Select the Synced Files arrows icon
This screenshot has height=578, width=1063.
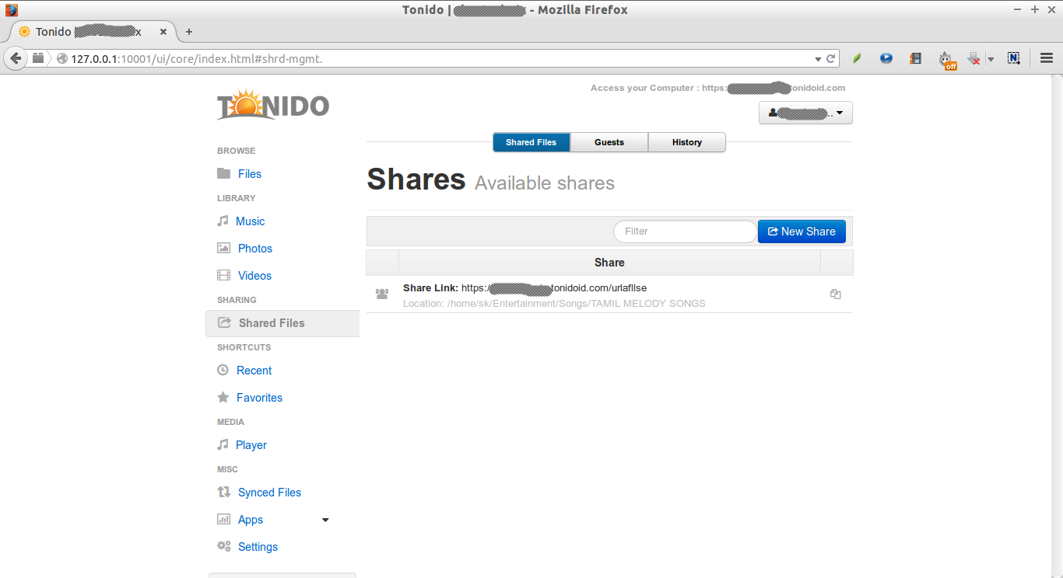click(x=223, y=492)
